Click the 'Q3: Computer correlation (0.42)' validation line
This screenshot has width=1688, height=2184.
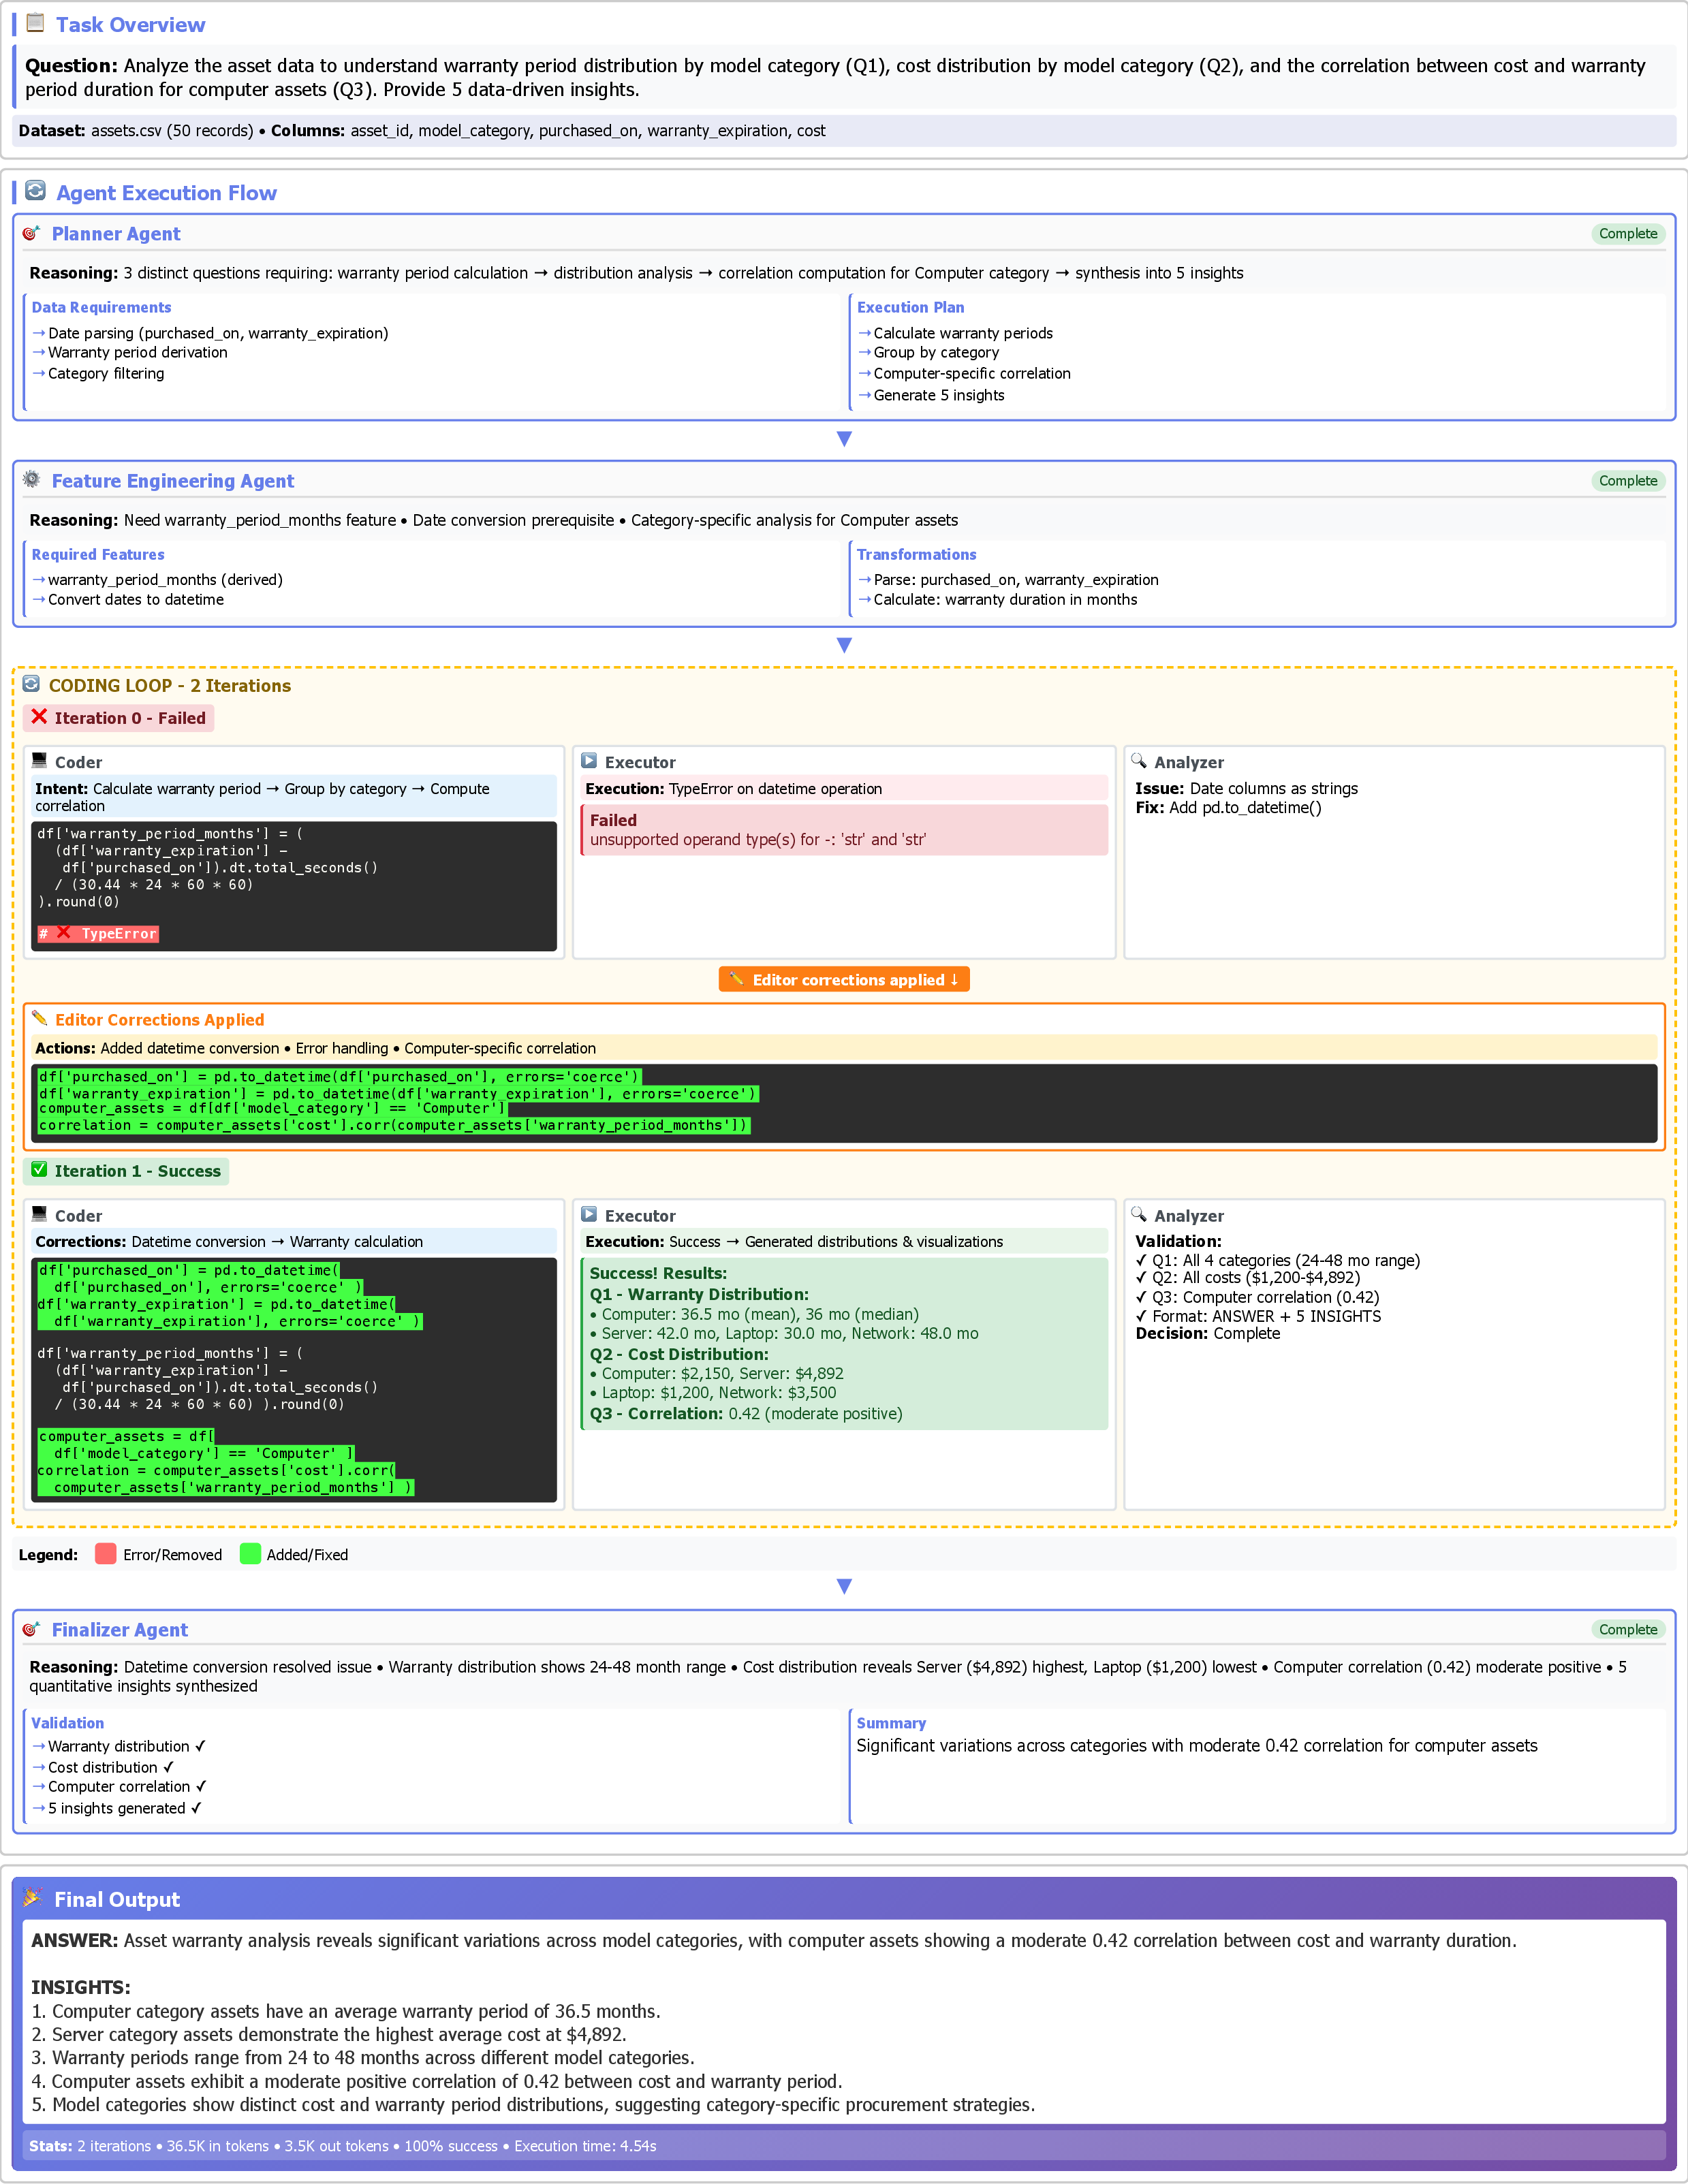(1257, 1297)
